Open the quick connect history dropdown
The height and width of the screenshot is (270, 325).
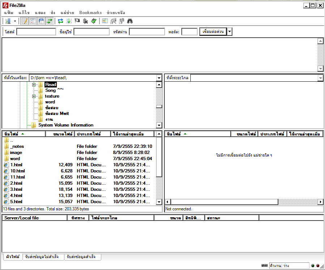coord(229,32)
